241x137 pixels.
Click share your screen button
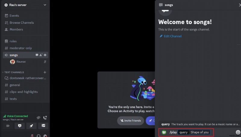pos(20,126)
